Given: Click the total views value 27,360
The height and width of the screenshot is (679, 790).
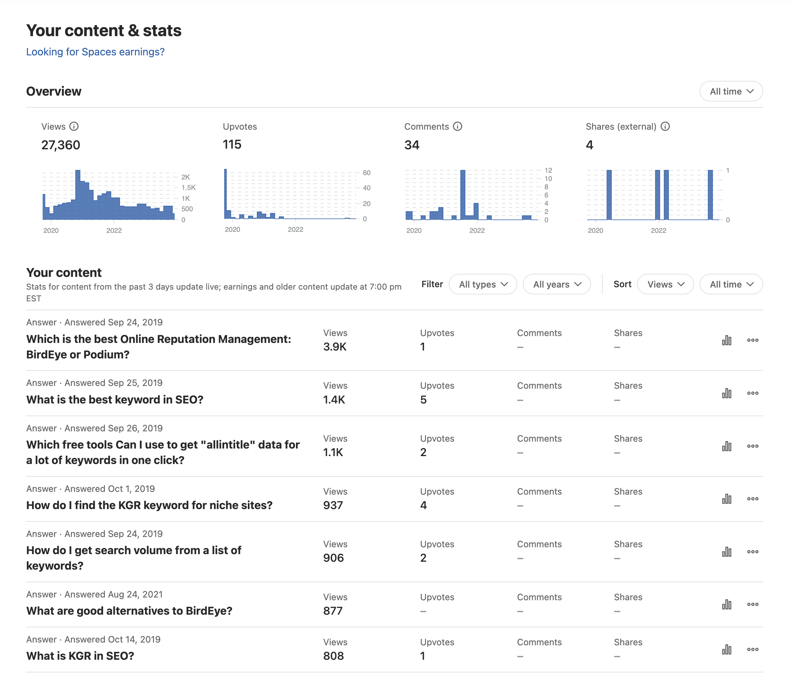Looking at the screenshot, I should (61, 145).
